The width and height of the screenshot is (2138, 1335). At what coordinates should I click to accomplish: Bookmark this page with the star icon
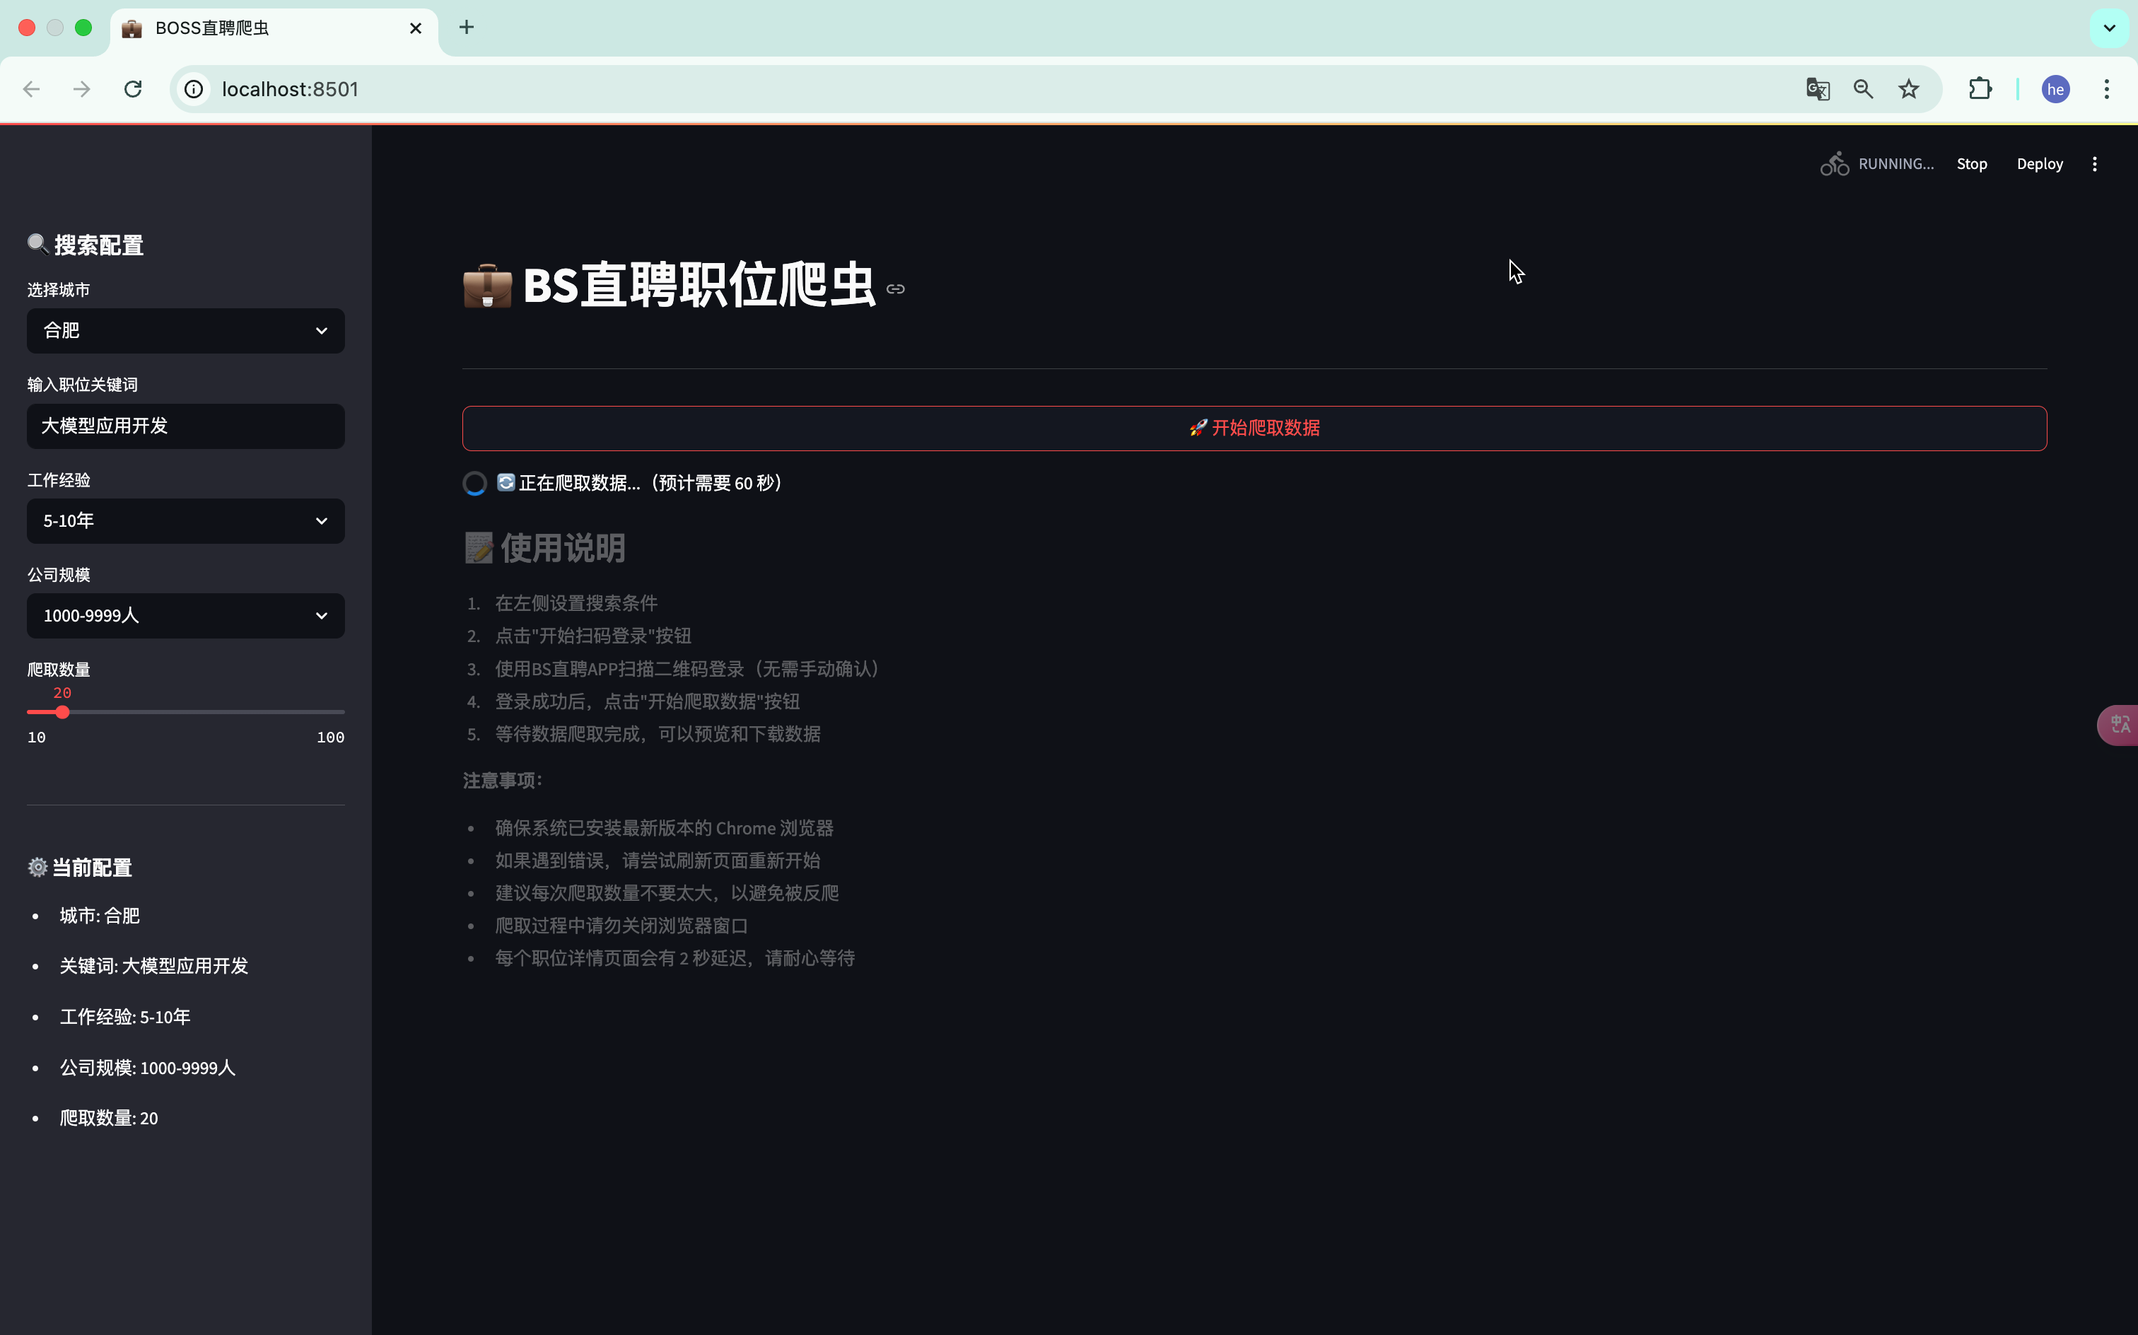click(1908, 88)
